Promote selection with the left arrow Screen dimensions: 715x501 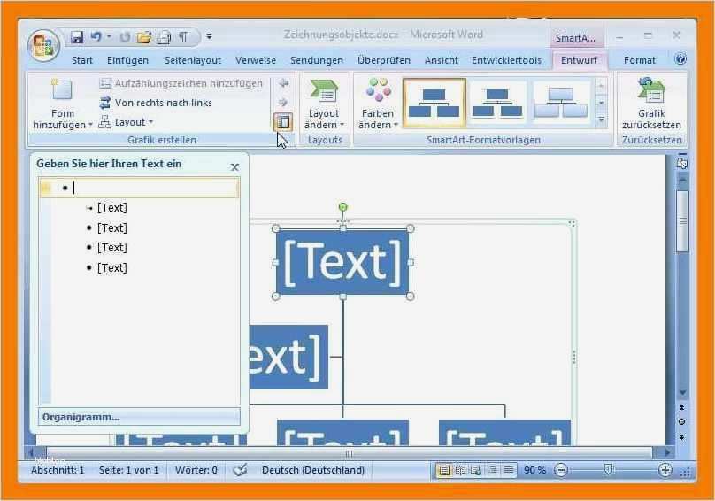coord(283,83)
